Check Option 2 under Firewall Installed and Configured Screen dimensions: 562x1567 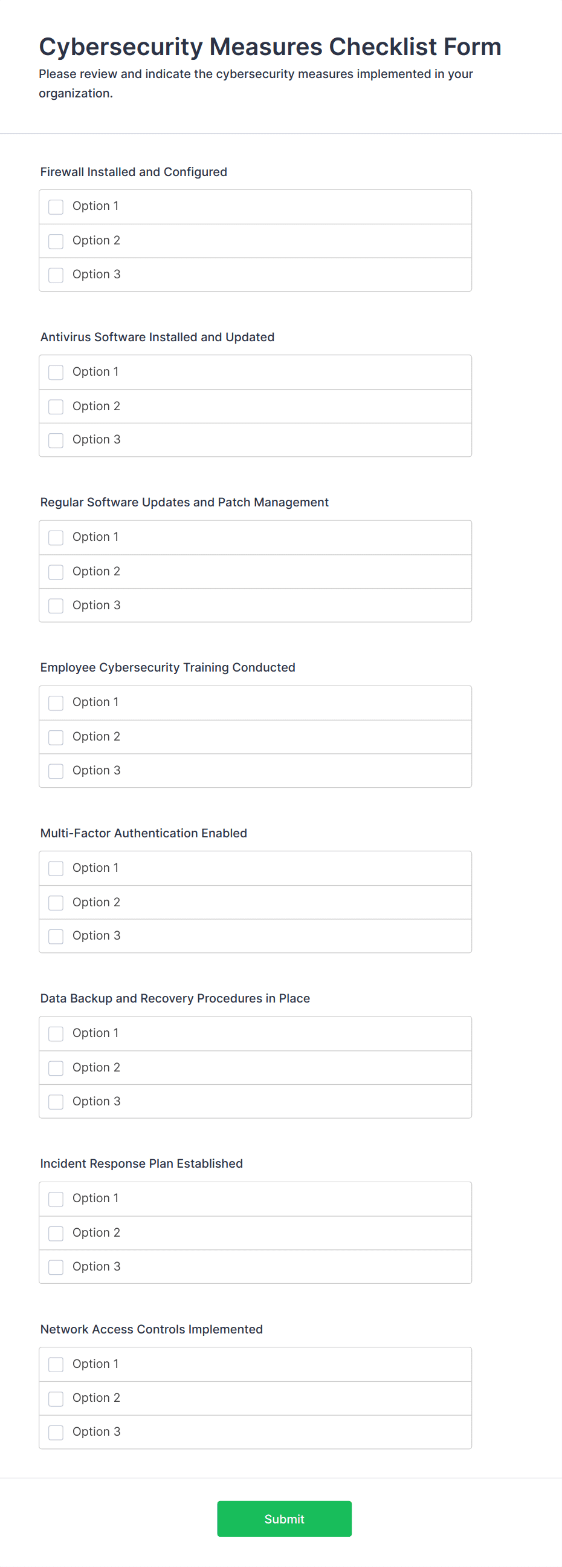[x=55, y=241]
